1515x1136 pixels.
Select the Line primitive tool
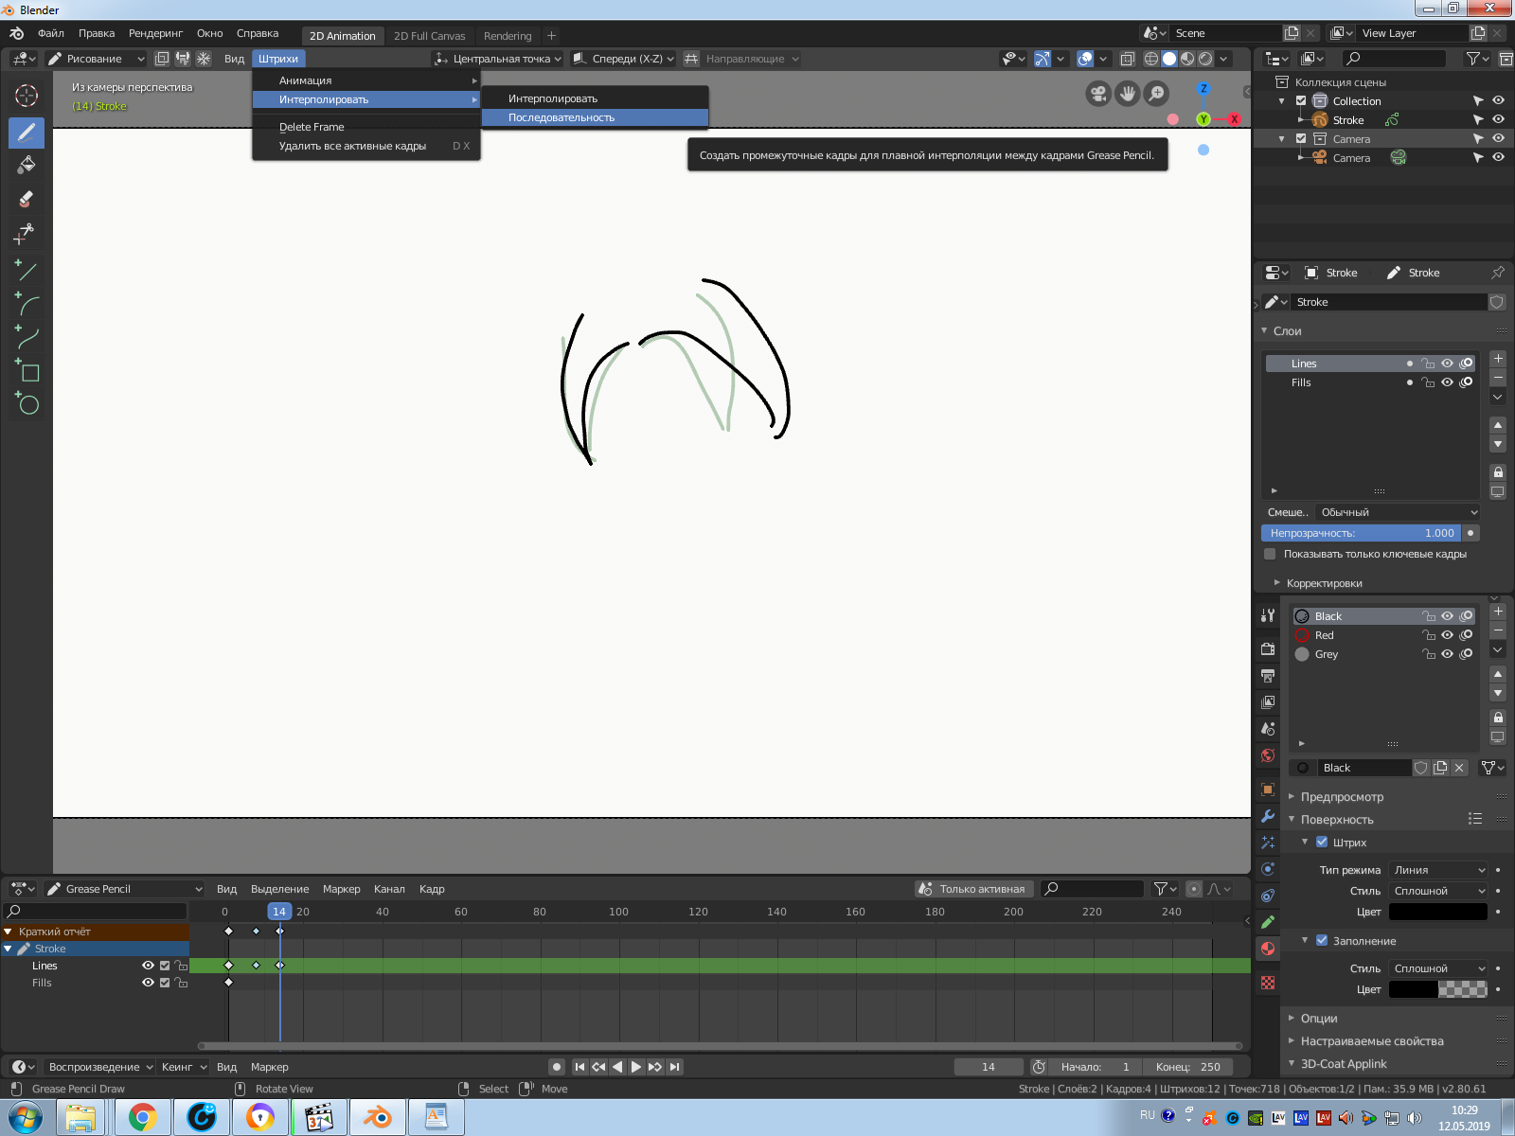27,272
